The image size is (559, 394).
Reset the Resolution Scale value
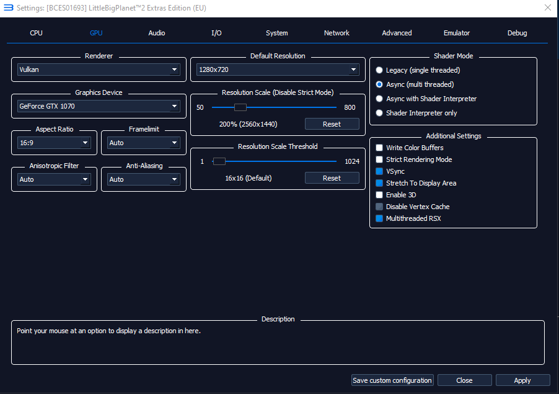coord(332,124)
